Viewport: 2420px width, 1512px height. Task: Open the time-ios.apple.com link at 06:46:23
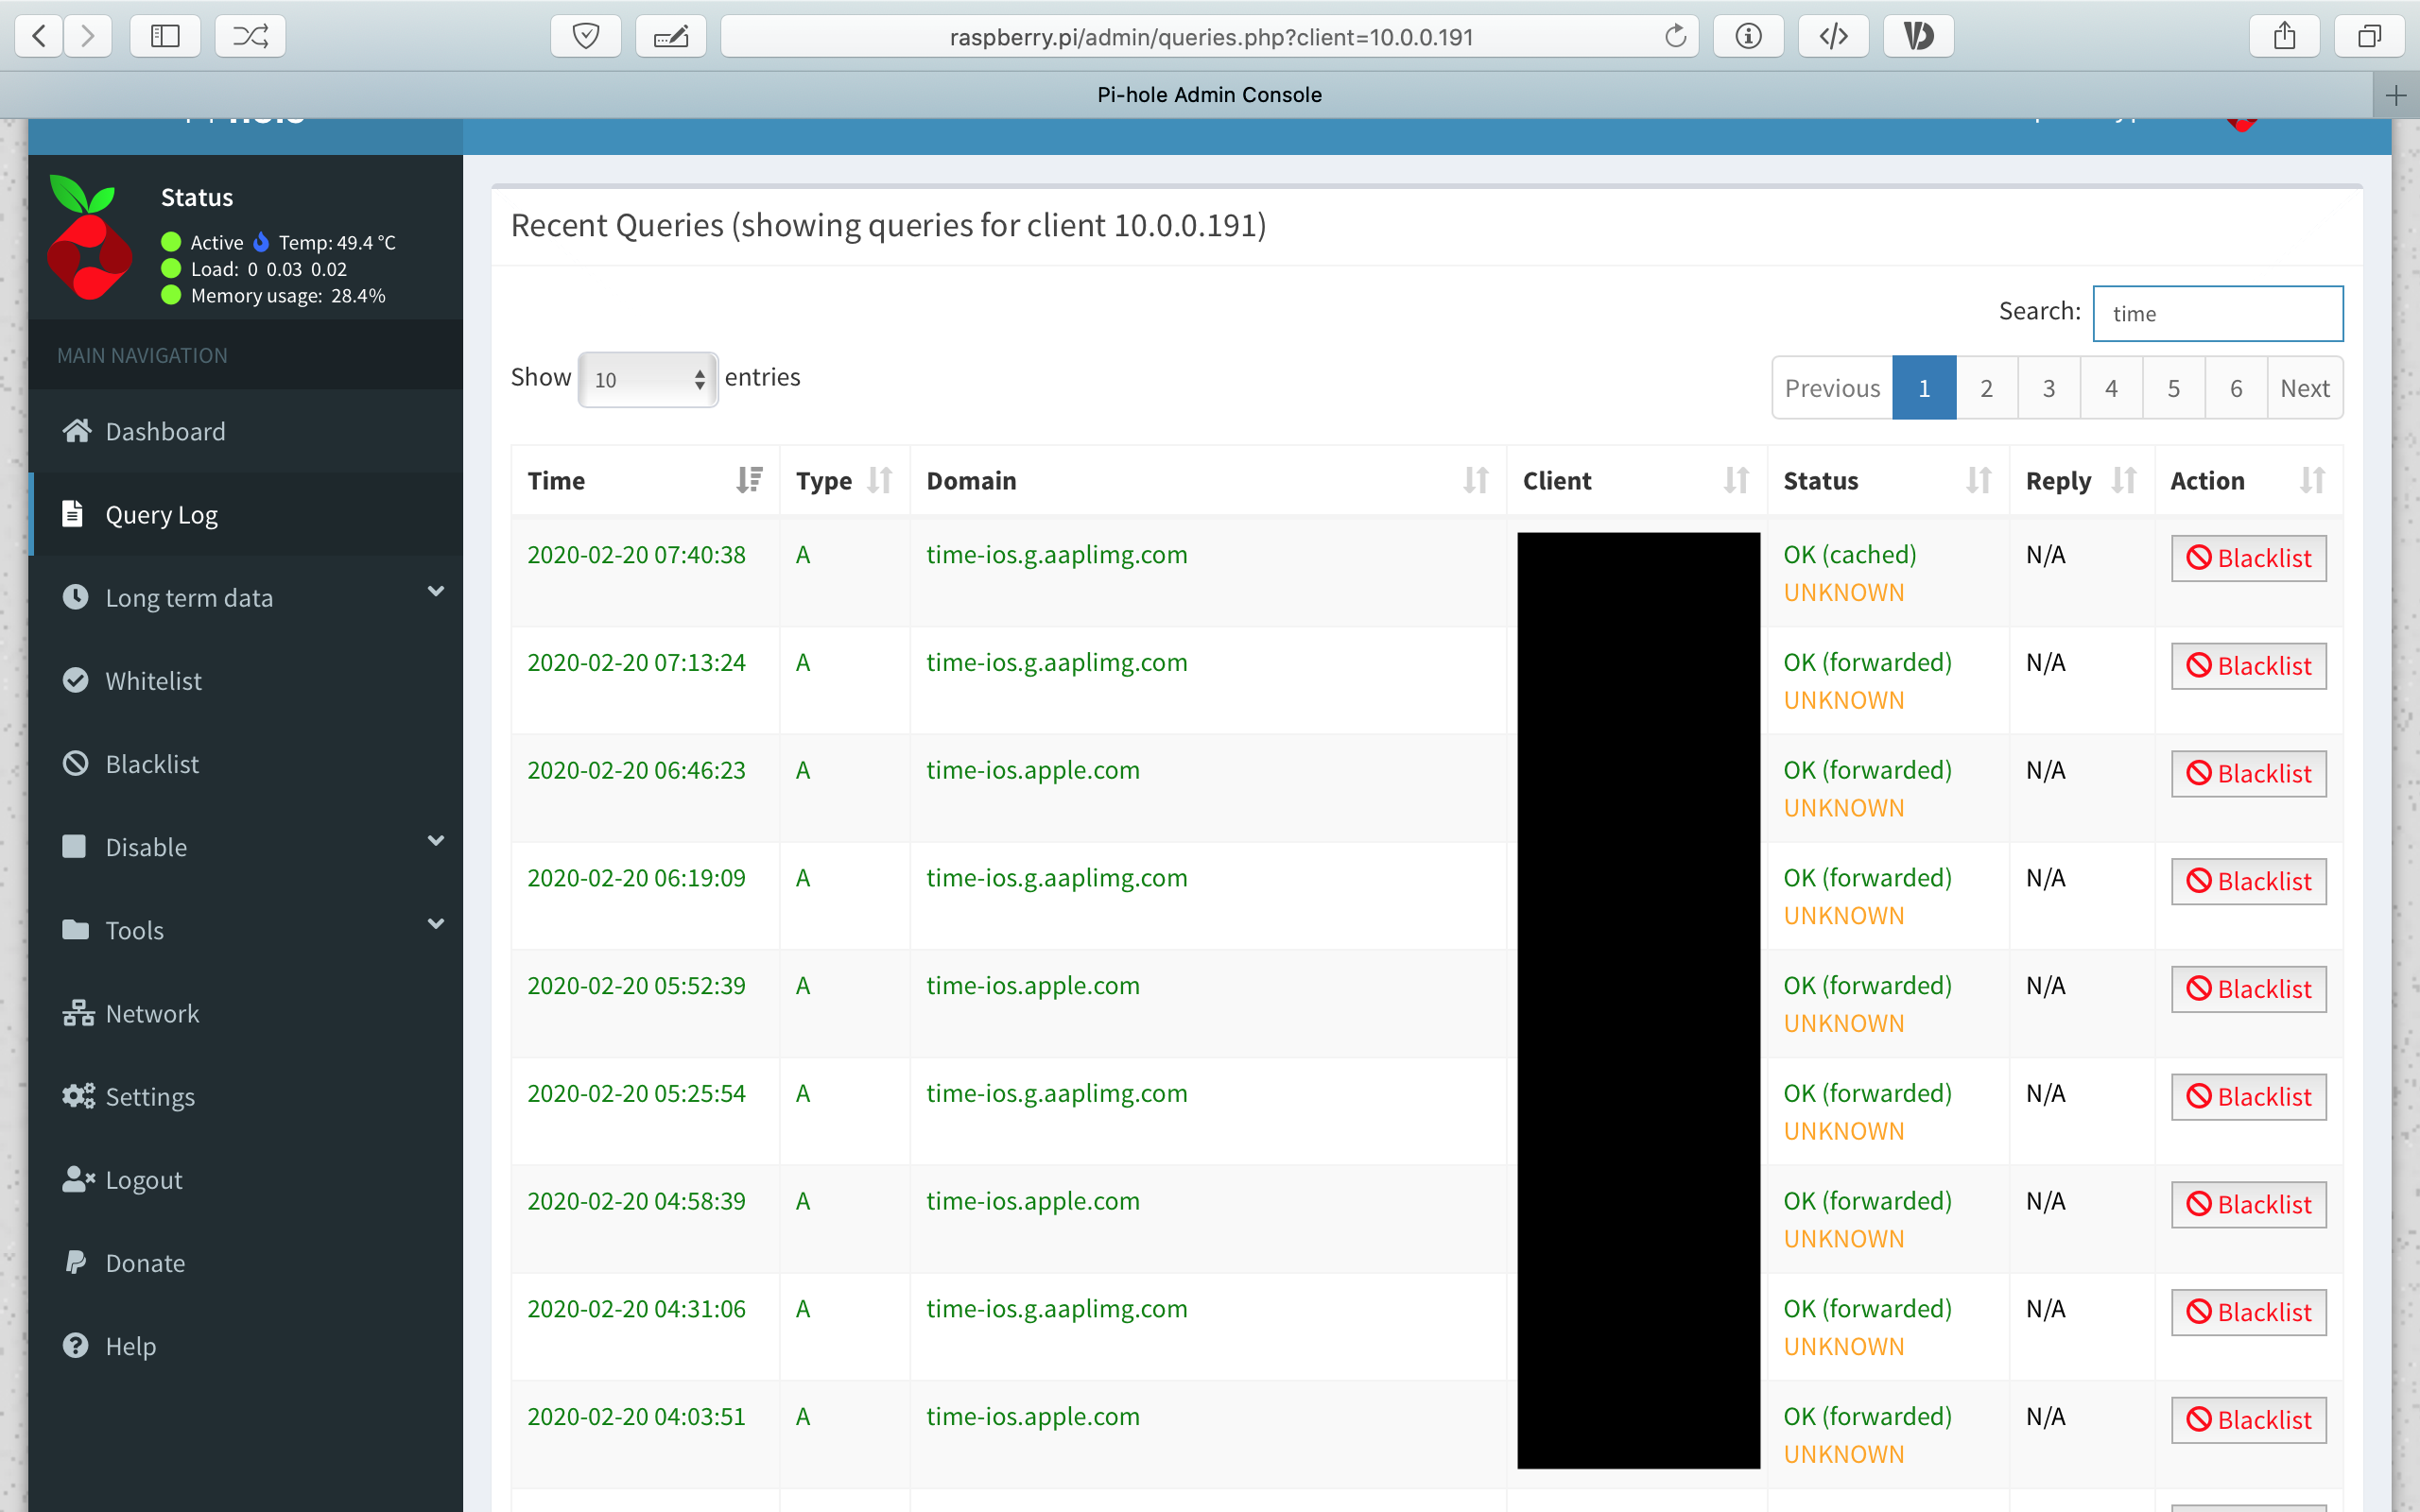1032,770
